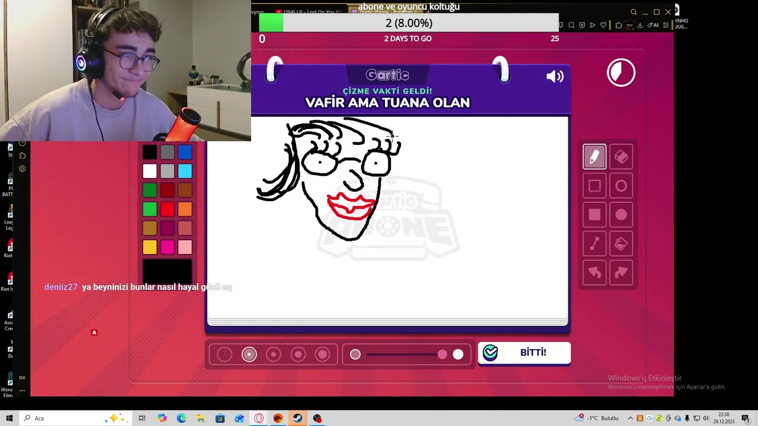Pick the orange color swatch
Viewport: 758px width, 426px height.
pos(185,209)
